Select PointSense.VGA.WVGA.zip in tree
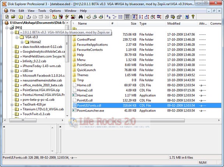The width and height of the screenshot is (224, 167). coord(41,90)
